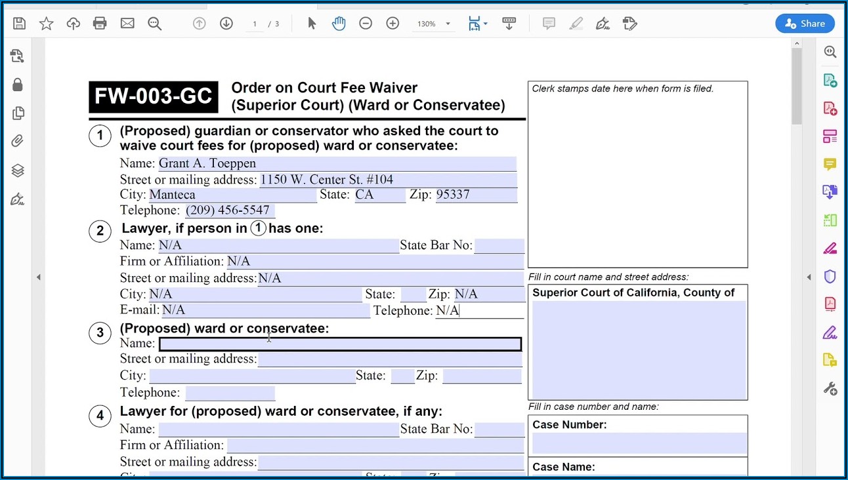Click the Print file icon

click(x=100, y=24)
